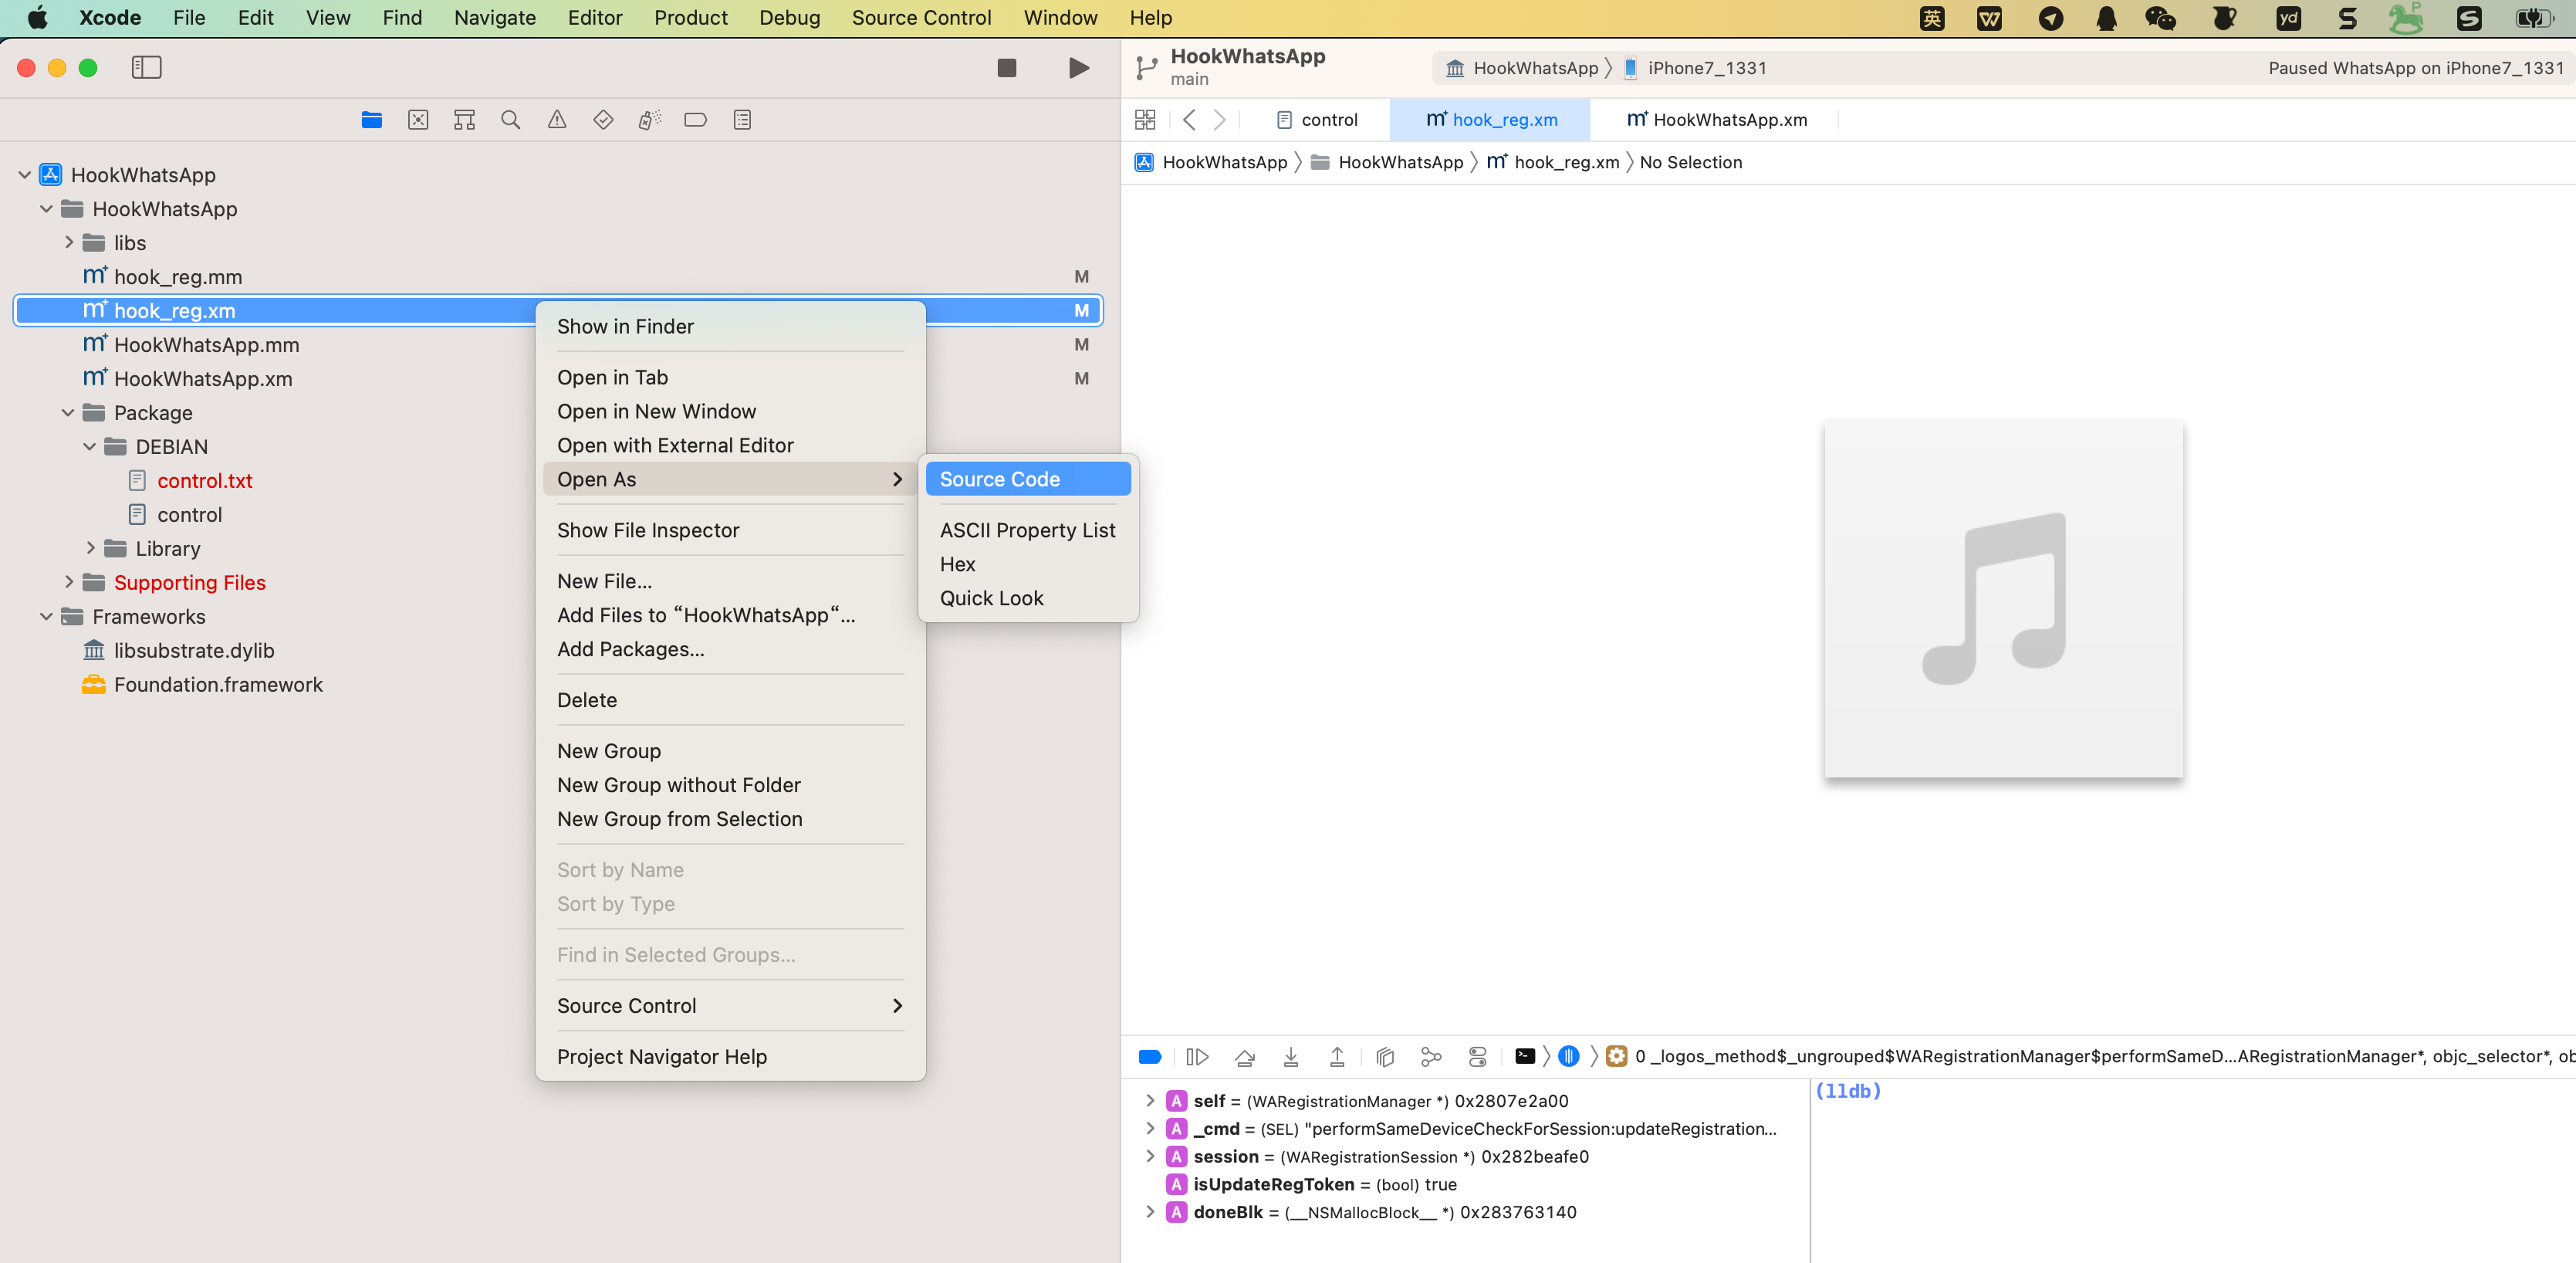Click the source control branch icon
This screenshot has height=1263, width=2576.
pyautogui.click(x=1146, y=67)
